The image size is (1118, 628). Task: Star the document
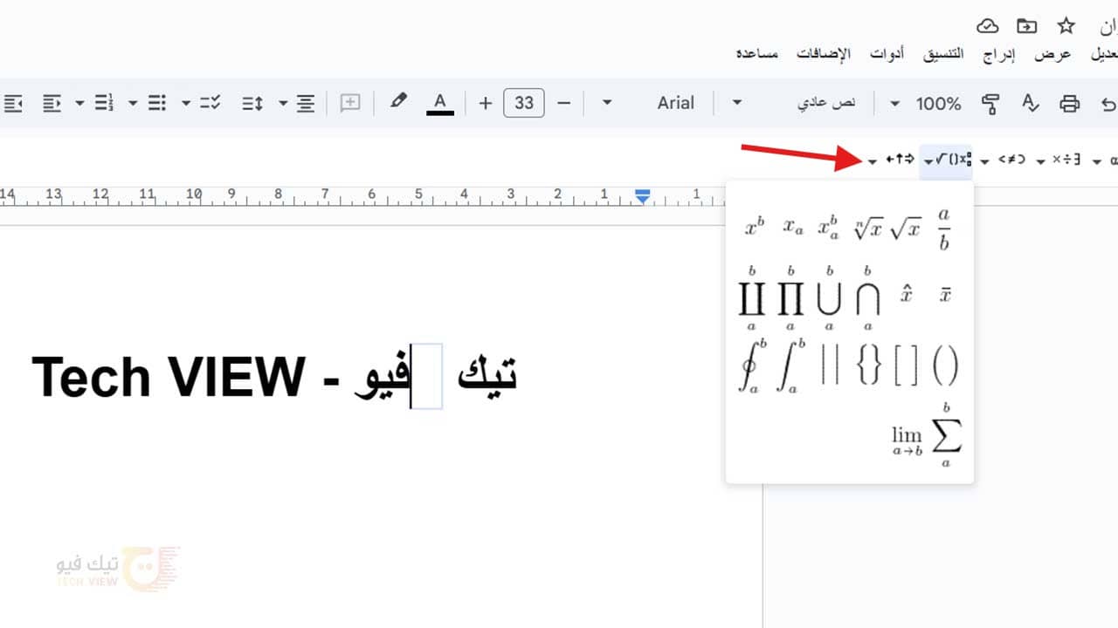pyautogui.click(x=1066, y=25)
